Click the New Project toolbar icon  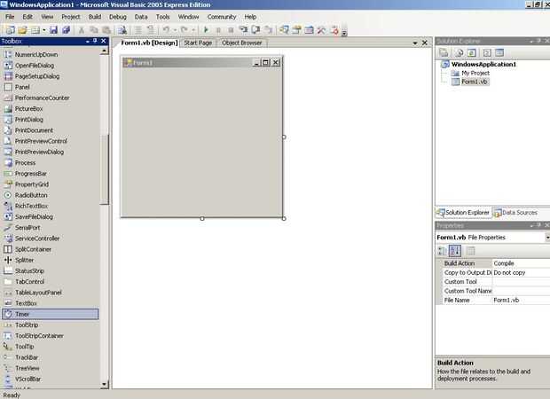[x=10, y=30]
